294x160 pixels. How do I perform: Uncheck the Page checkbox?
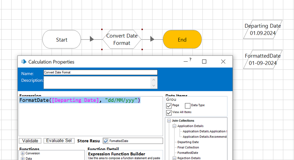point(169,106)
